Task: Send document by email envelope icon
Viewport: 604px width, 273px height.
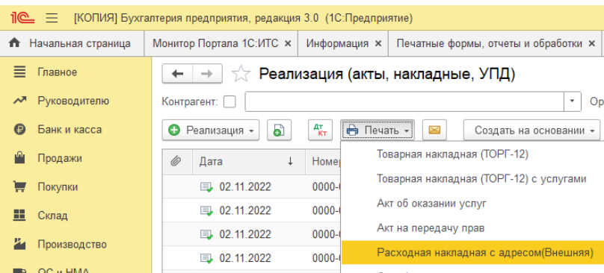Action: pyautogui.click(x=434, y=130)
